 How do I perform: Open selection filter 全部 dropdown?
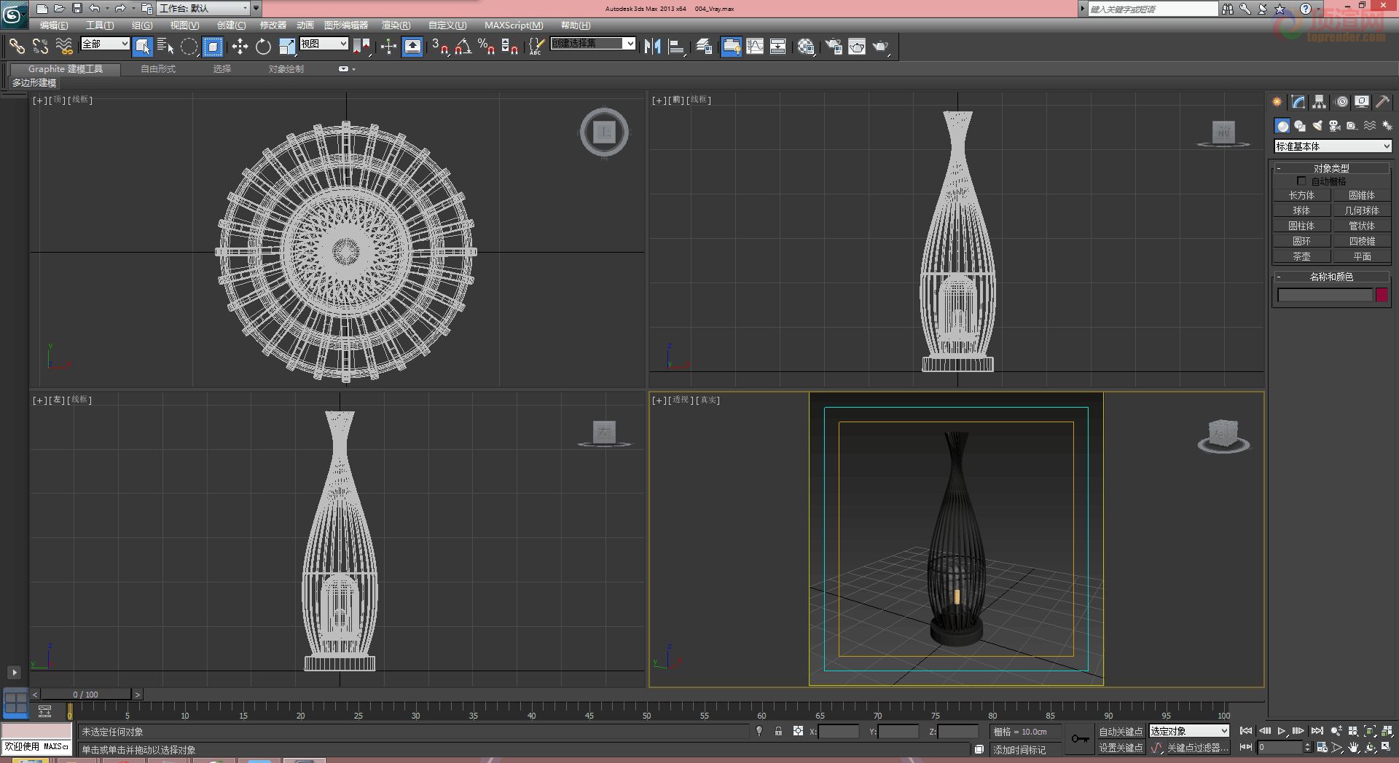tap(105, 44)
